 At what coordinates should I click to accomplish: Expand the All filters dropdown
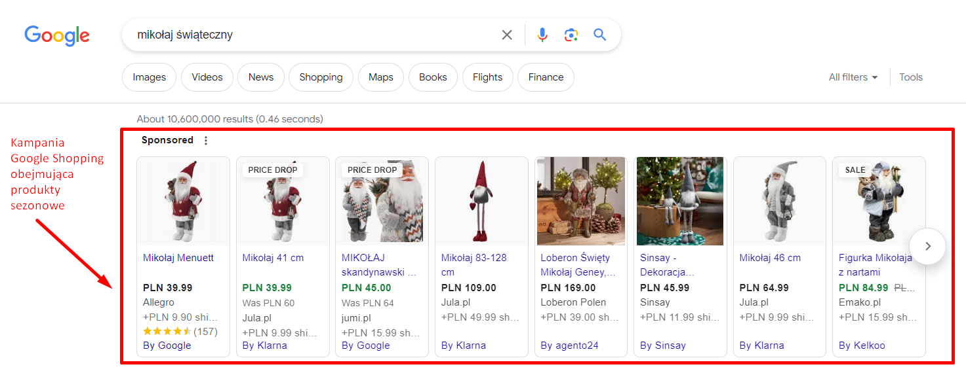pyautogui.click(x=853, y=77)
